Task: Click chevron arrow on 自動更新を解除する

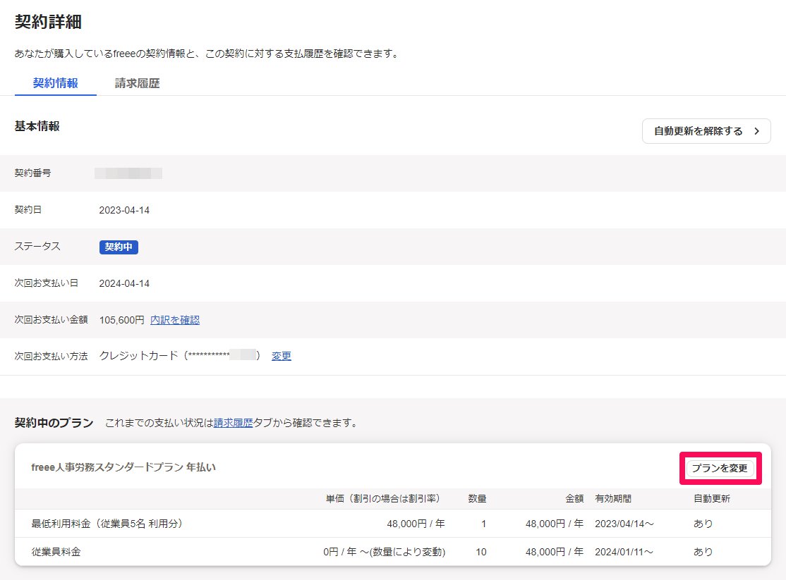Action: tap(757, 131)
